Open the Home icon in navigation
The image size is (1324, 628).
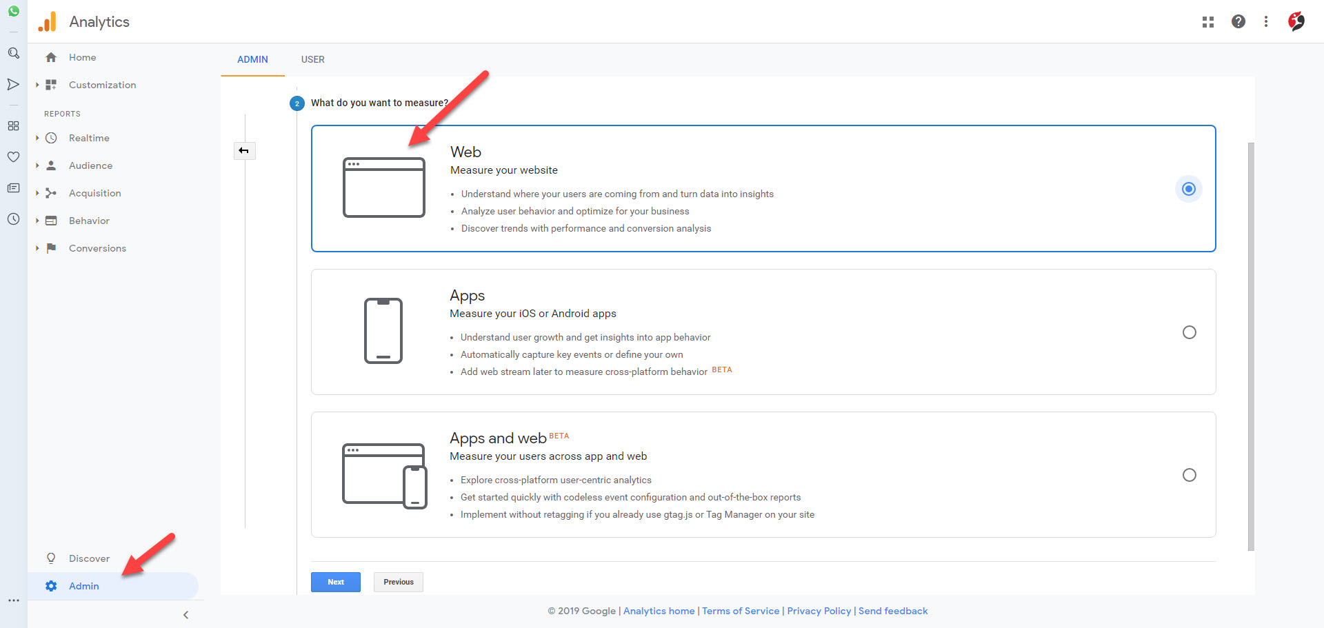tap(51, 58)
